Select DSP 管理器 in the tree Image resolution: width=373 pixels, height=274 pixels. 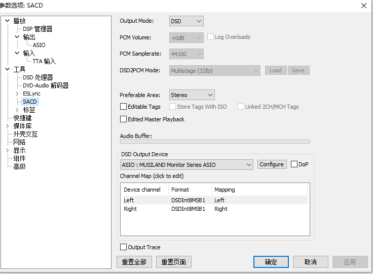[38, 29]
